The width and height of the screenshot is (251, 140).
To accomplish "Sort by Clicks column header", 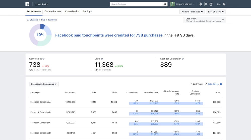I will coord(93,92).
